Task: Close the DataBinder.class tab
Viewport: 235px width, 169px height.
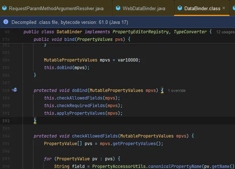Action: 224,8
